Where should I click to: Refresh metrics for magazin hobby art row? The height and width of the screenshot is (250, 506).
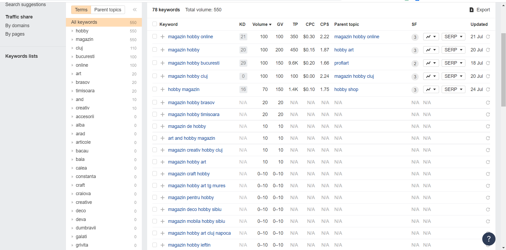(x=488, y=162)
